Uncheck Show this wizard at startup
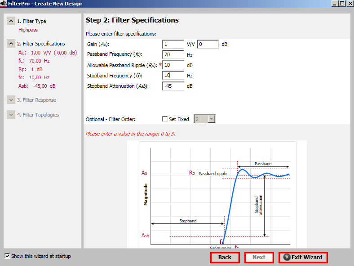 7,256
